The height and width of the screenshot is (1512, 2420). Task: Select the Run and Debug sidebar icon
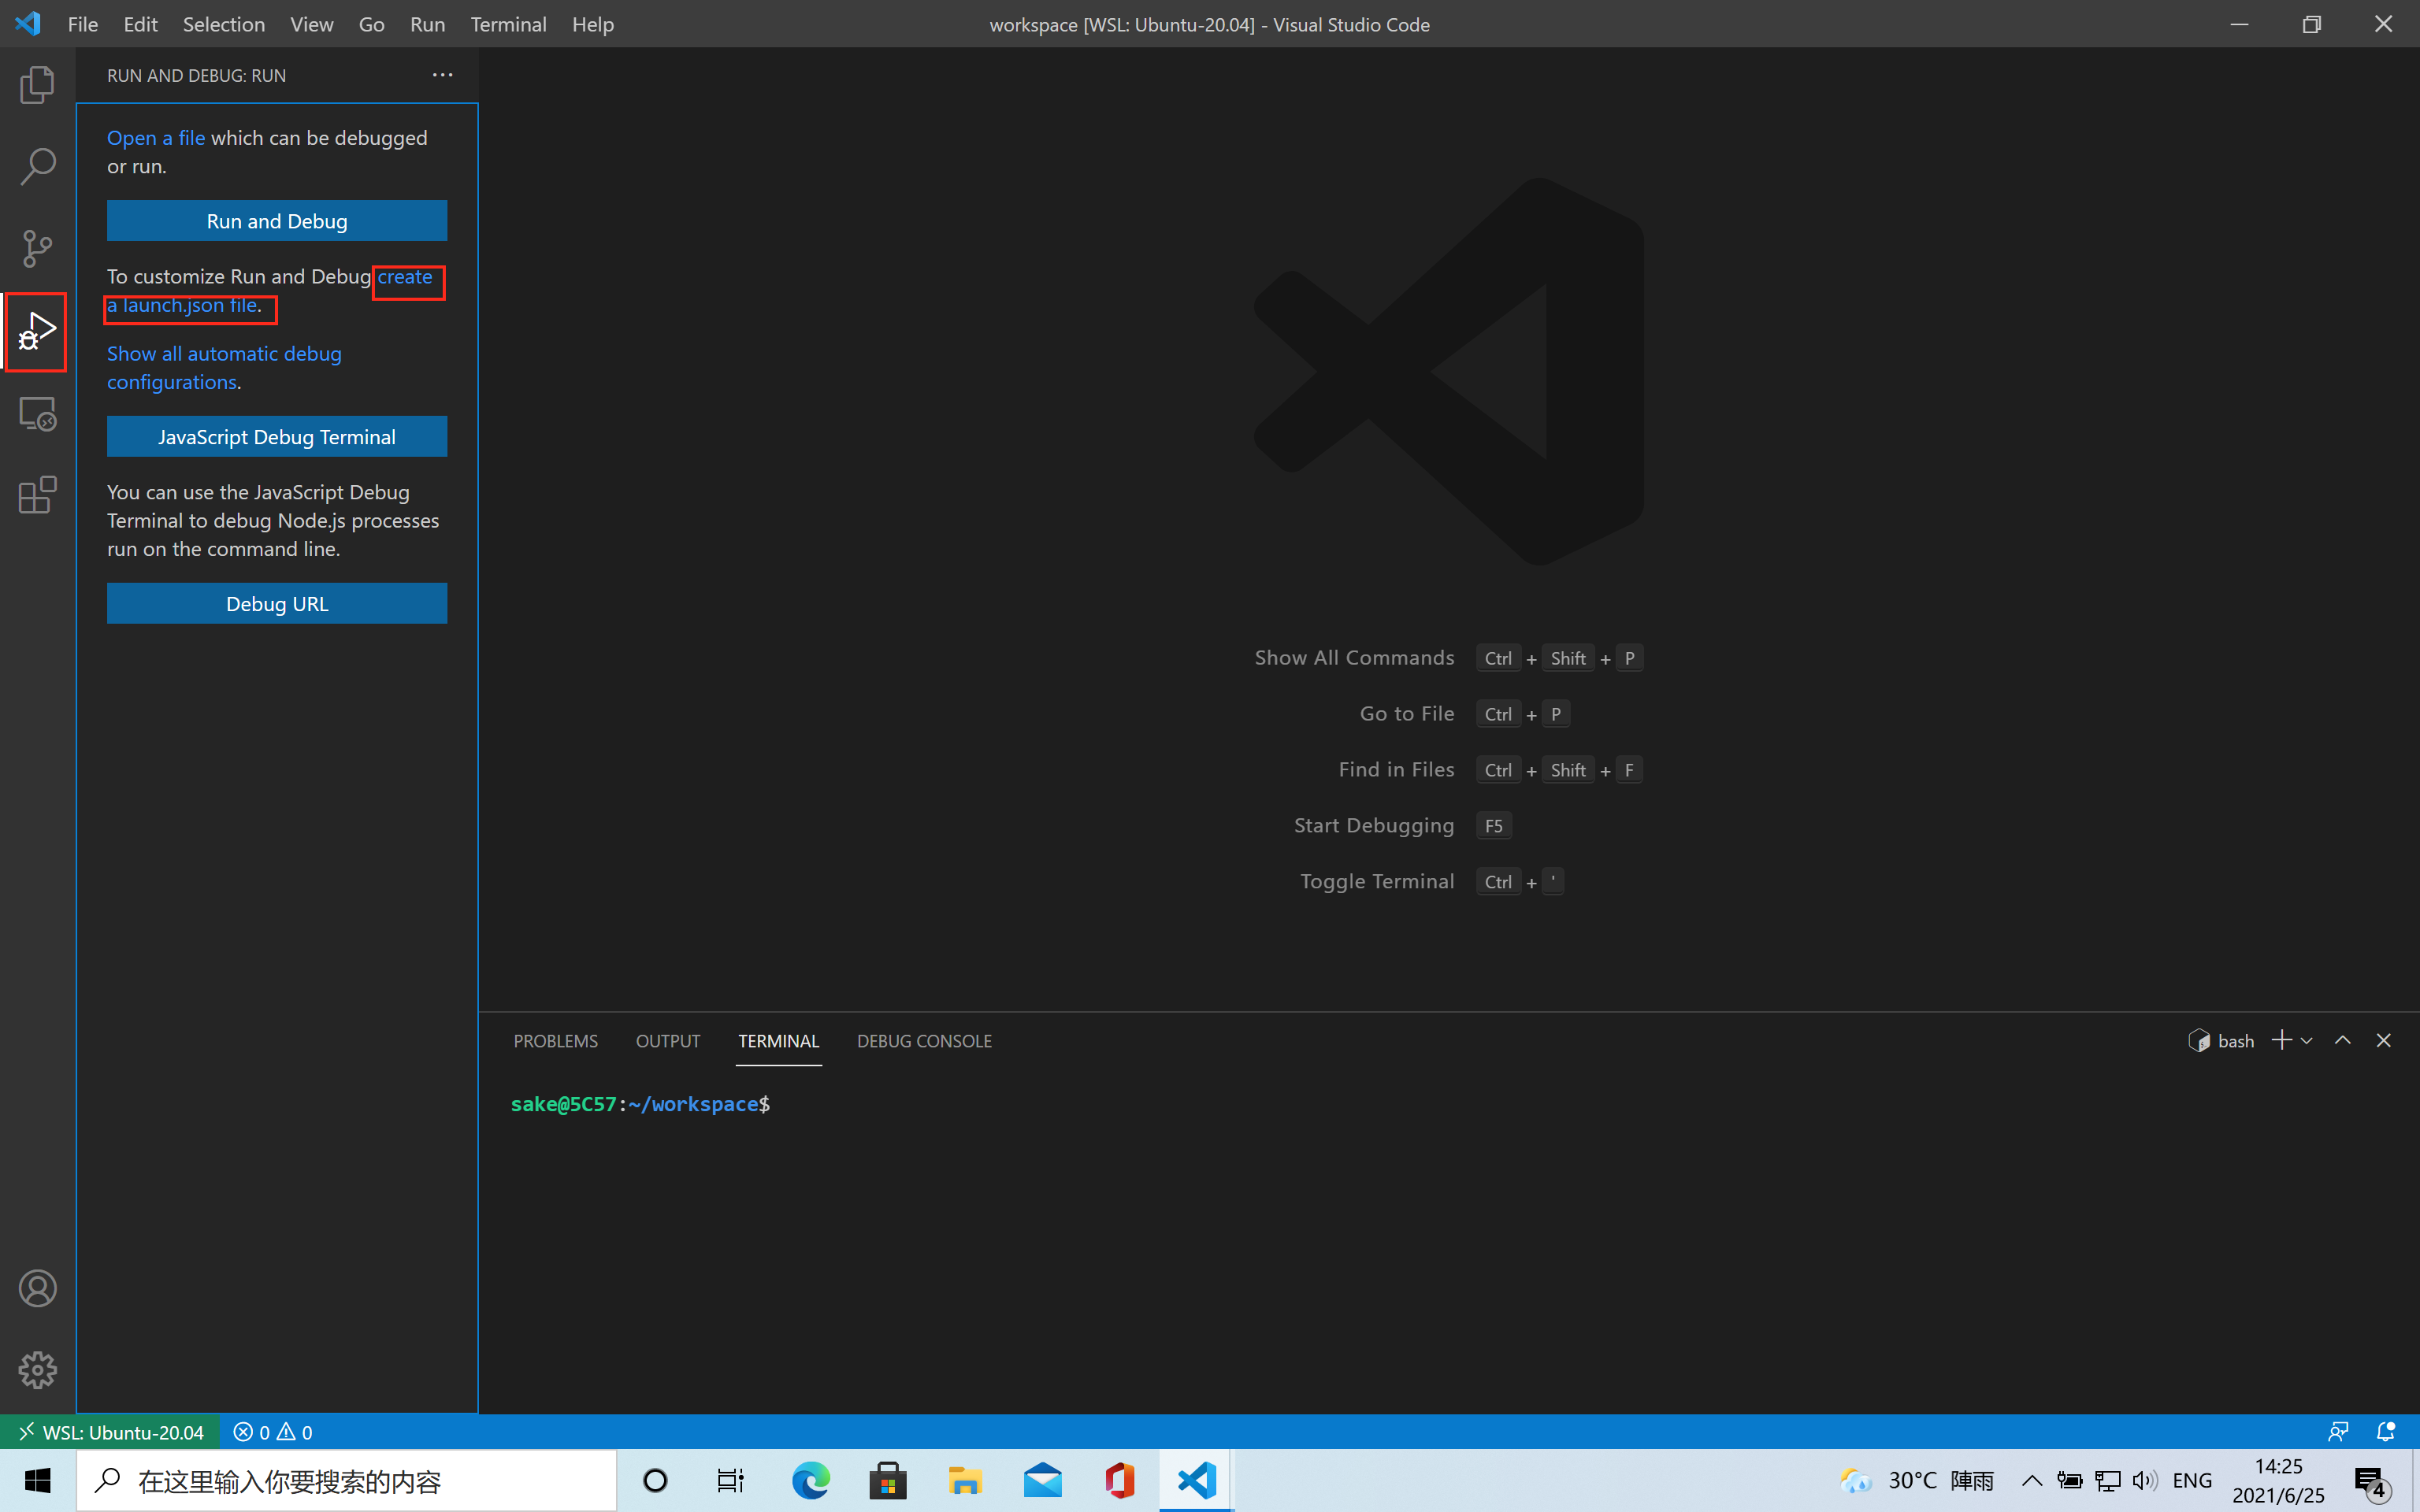(37, 331)
